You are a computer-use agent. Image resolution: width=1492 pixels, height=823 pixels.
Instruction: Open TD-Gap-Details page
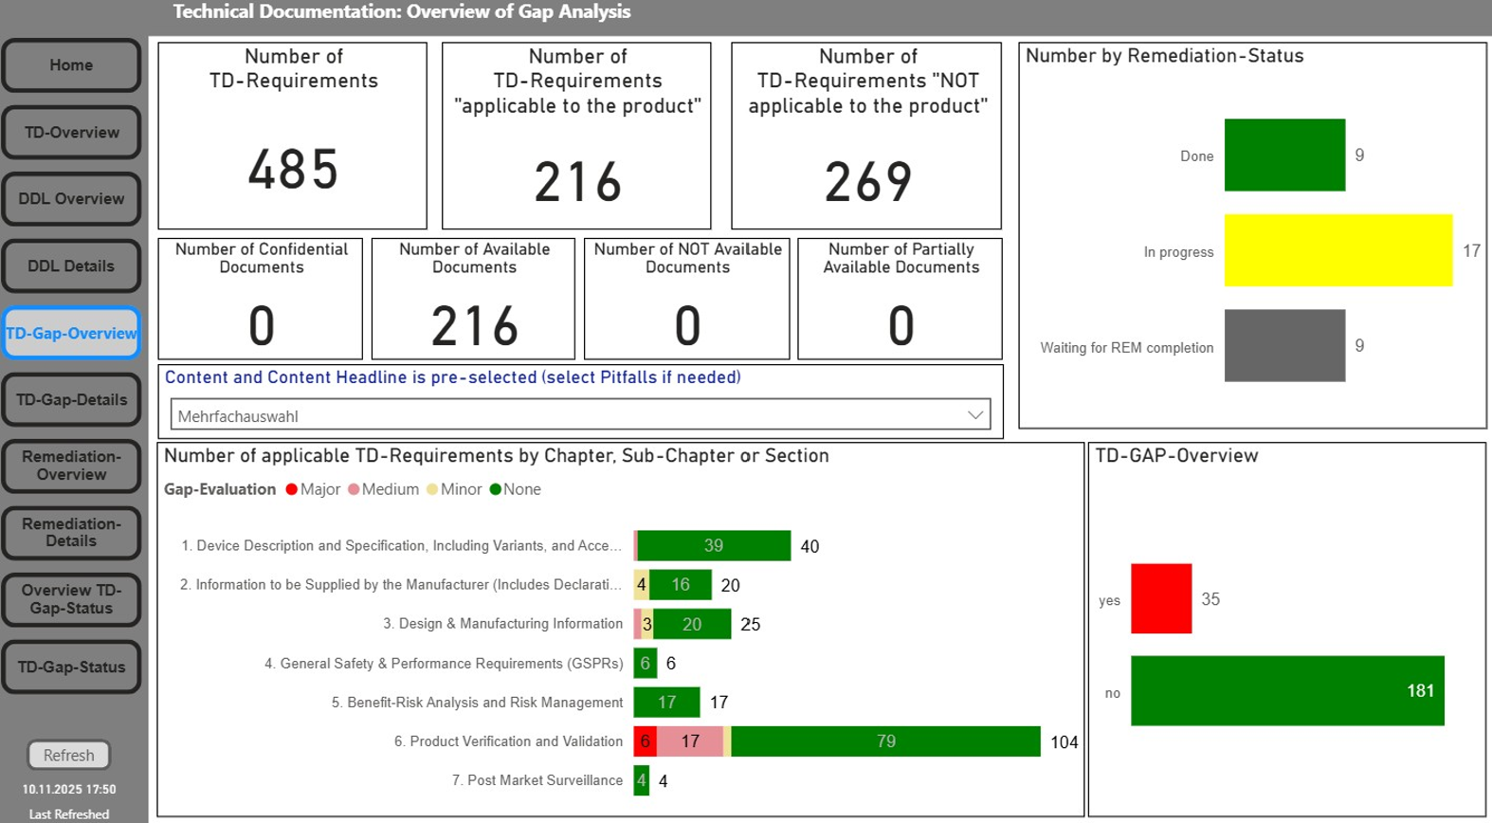click(71, 400)
